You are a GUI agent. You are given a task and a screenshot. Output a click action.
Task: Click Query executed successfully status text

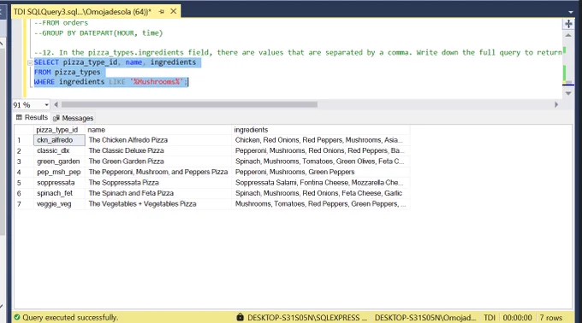pyautogui.click(x=70, y=317)
